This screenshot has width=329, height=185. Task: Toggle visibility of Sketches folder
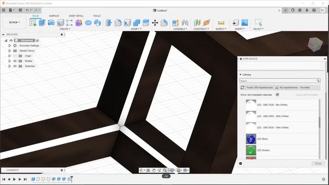[x=15, y=66]
